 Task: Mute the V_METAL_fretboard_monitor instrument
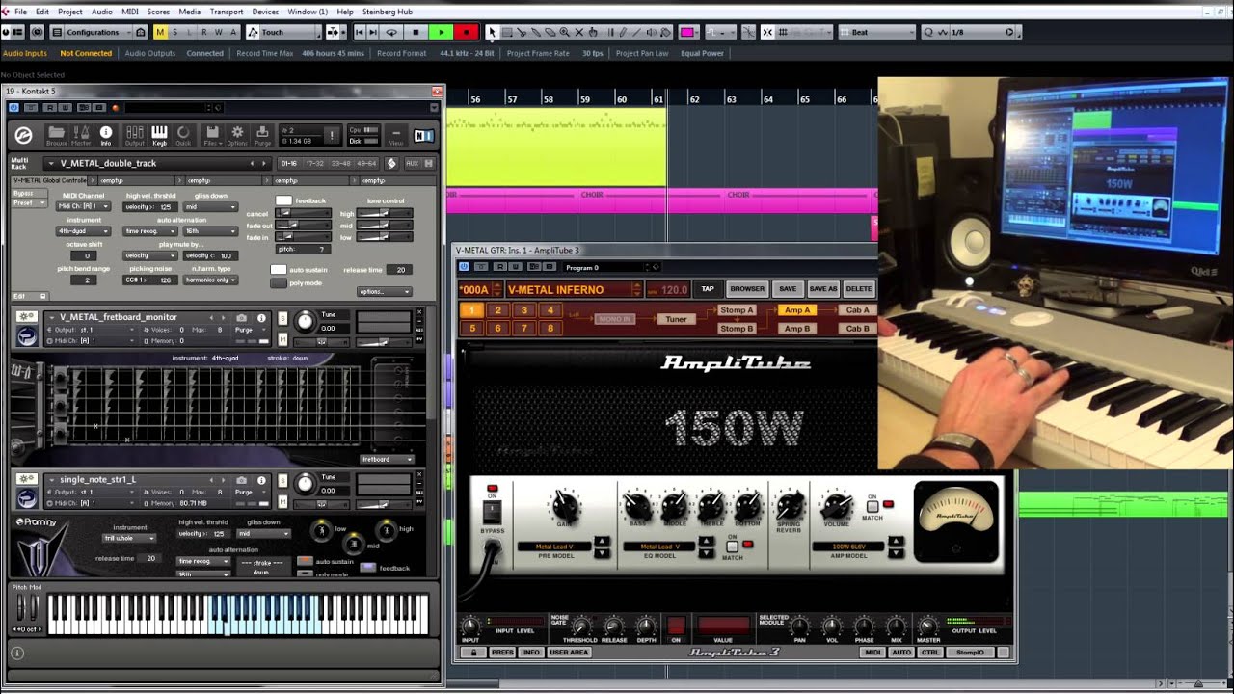click(x=282, y=338)
